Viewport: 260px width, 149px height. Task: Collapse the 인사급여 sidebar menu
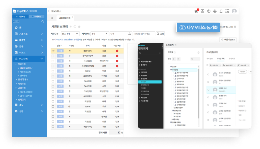pyautogui.click(x=29, y=59)
